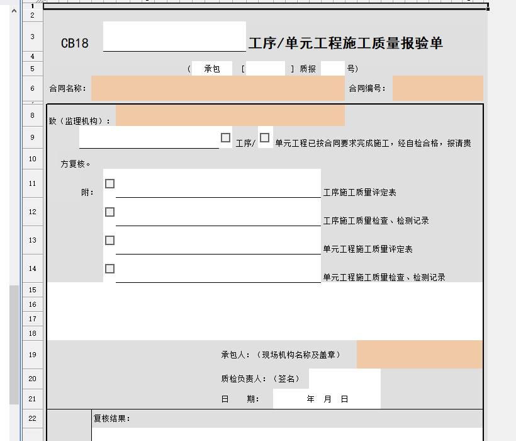Click the 合同编号 orange input field
Viewport: 516px width, 441px height.
[437, 88]
